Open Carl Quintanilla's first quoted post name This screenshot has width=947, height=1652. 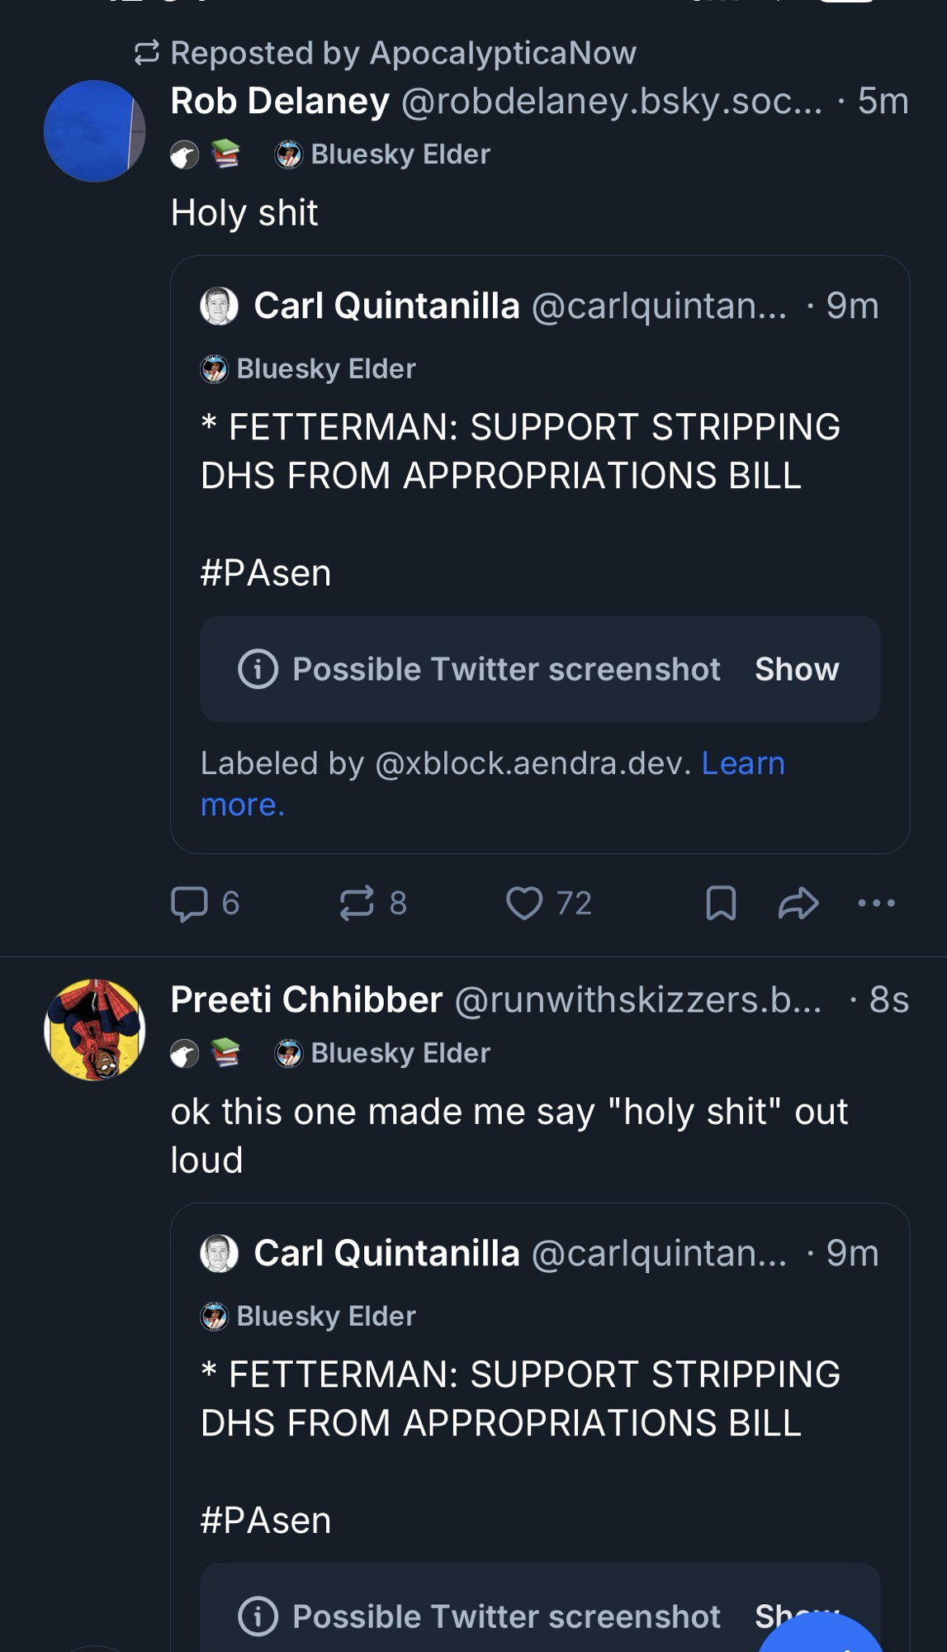click(x=386, y=306)
